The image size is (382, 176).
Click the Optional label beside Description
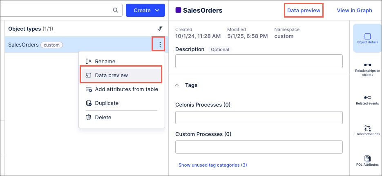220,49
